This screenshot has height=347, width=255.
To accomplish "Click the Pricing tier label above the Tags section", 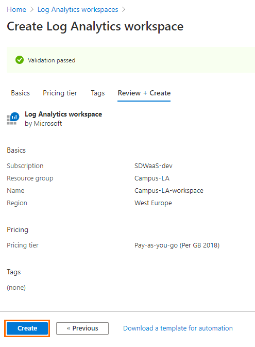I will (x=23, y=245).
